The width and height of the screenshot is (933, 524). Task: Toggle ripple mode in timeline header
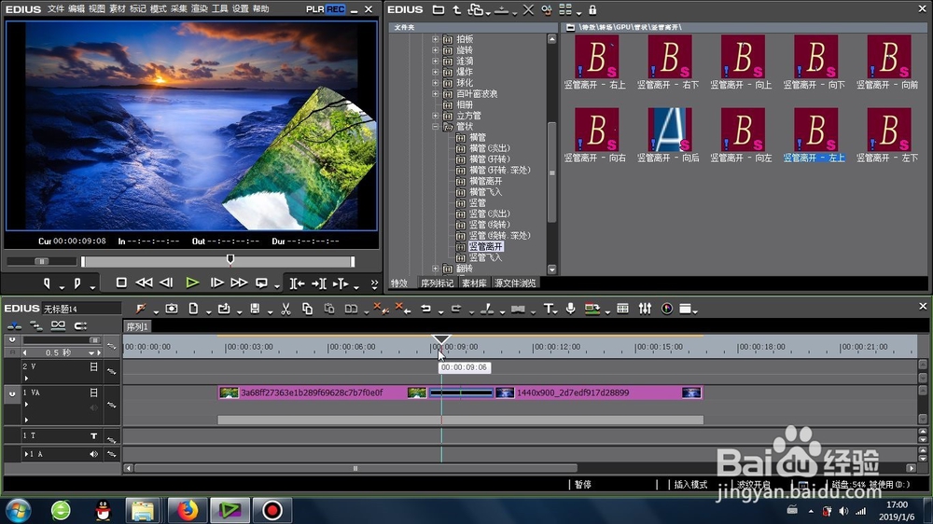pos(35,325)
